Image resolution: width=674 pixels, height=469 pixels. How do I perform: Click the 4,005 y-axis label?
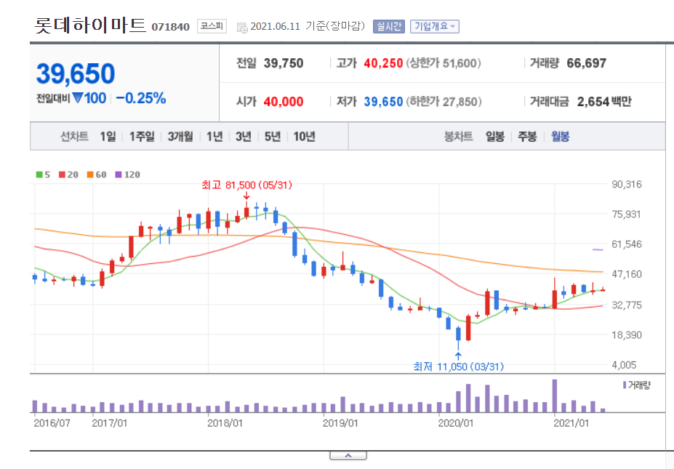[624, 365]
